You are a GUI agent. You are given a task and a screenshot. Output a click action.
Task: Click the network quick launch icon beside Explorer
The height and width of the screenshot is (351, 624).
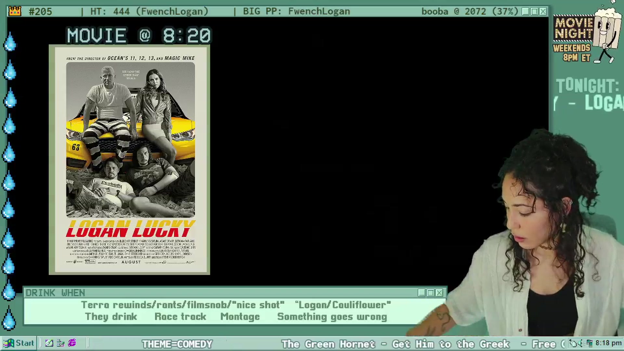click(61, 343)
